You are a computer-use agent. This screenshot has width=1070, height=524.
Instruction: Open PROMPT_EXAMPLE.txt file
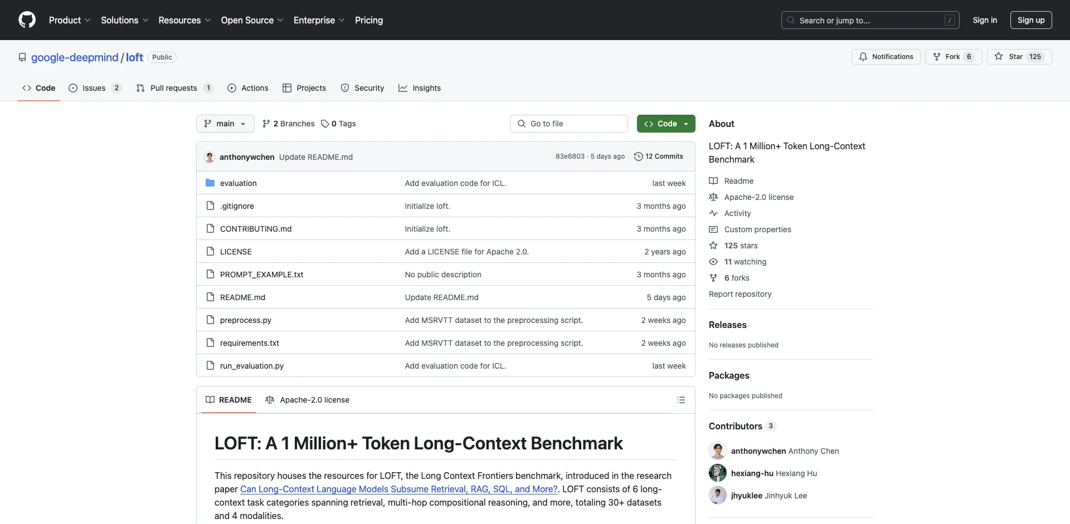261,275
